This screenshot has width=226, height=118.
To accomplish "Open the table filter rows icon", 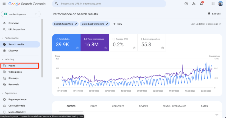I will (217, 115).
